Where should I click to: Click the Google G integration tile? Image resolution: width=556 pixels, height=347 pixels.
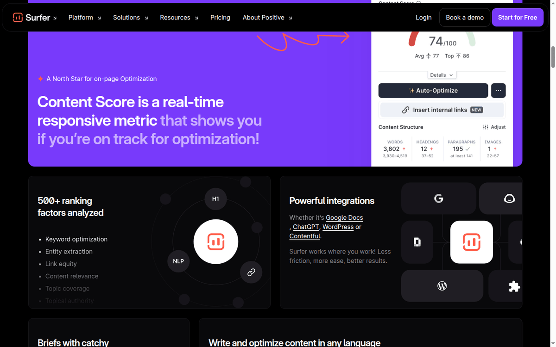439,198
